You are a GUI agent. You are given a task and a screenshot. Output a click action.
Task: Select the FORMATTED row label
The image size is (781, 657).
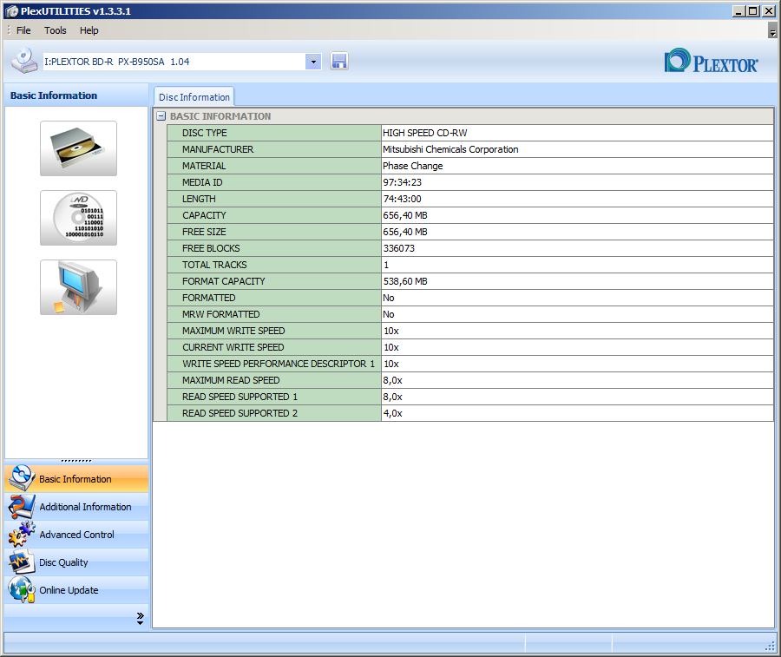208,298
